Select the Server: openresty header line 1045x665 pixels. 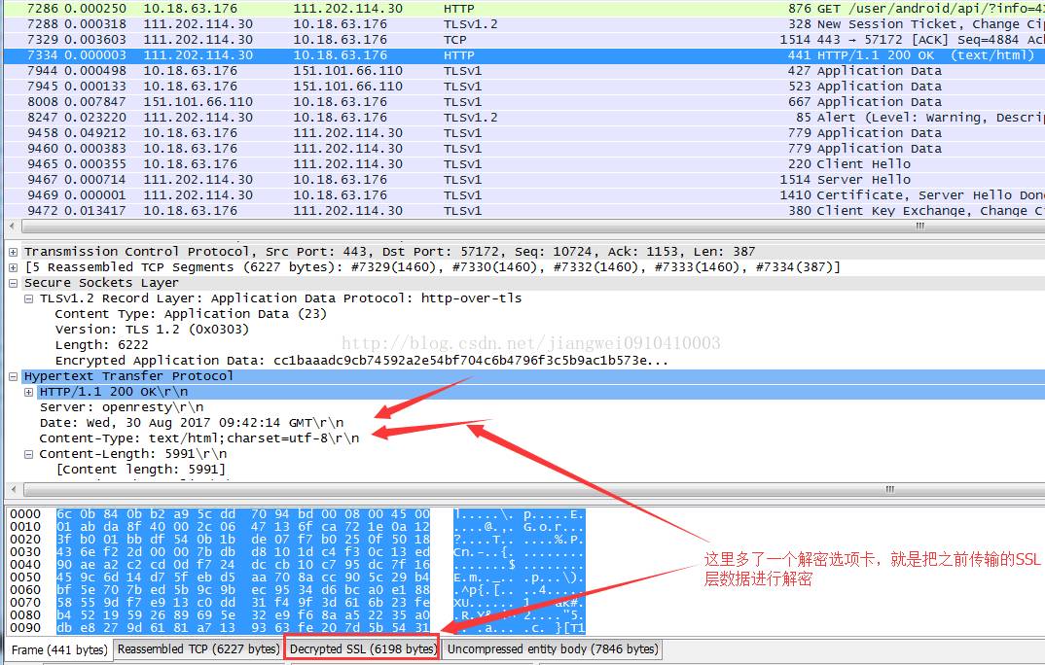122,407
